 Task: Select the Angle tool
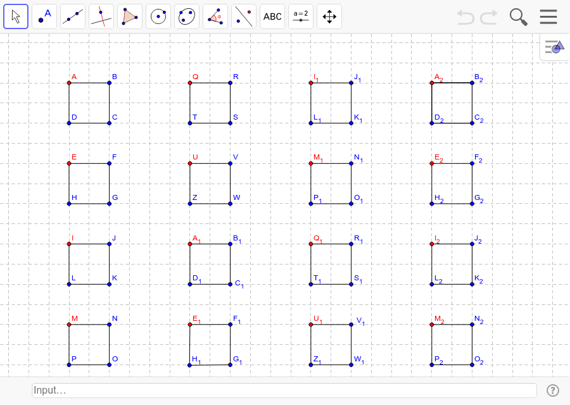[215, 16]
